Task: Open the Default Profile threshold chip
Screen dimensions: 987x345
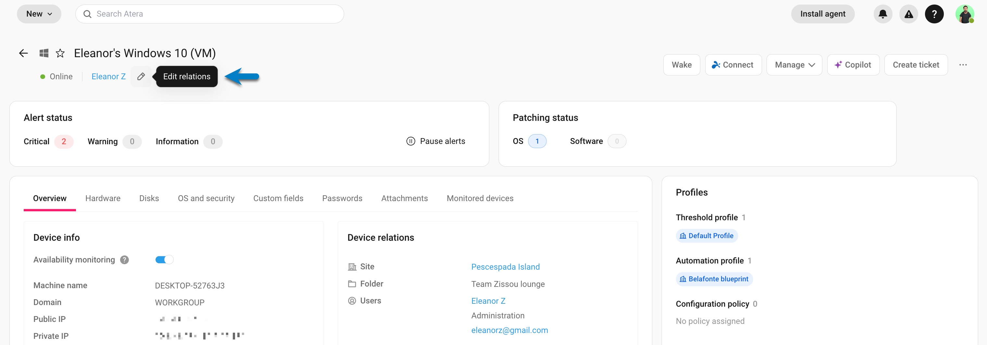Action: tap(707, 236)
